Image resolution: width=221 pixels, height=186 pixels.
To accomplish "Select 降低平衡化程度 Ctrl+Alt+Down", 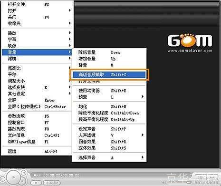I will (x=109, y=113).
